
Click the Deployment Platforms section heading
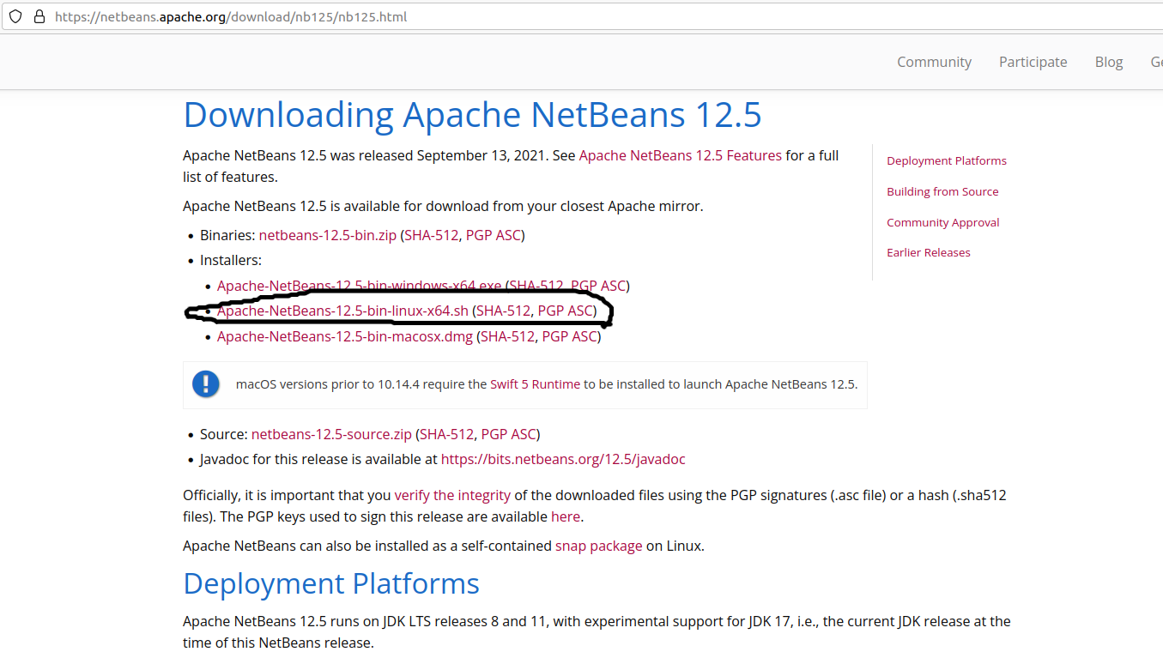331,583
